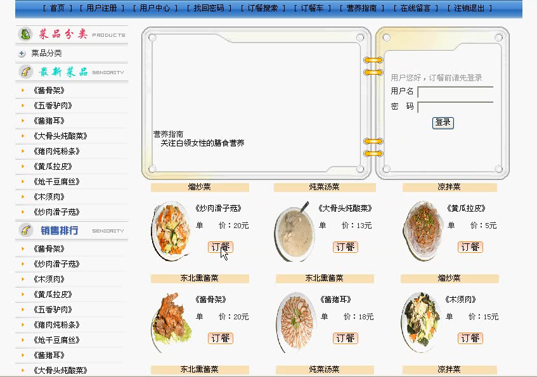Image resolution: width=537 pixels, height=377 pixels.
Task: Open 《木须肉》 in 最新菜品 list
Action: [49, 196]
